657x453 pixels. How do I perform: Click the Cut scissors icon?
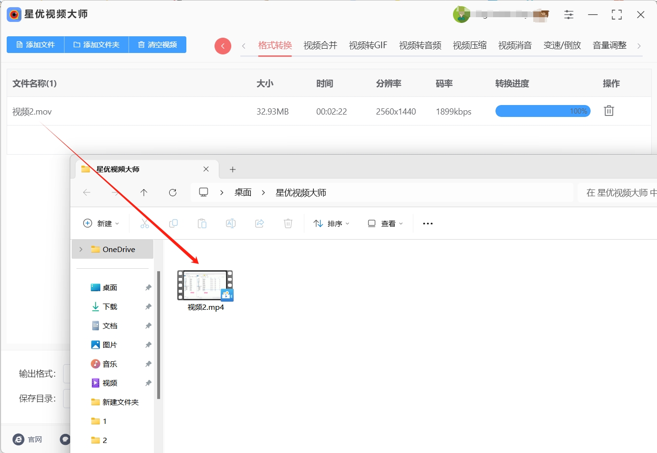(145, 223)
